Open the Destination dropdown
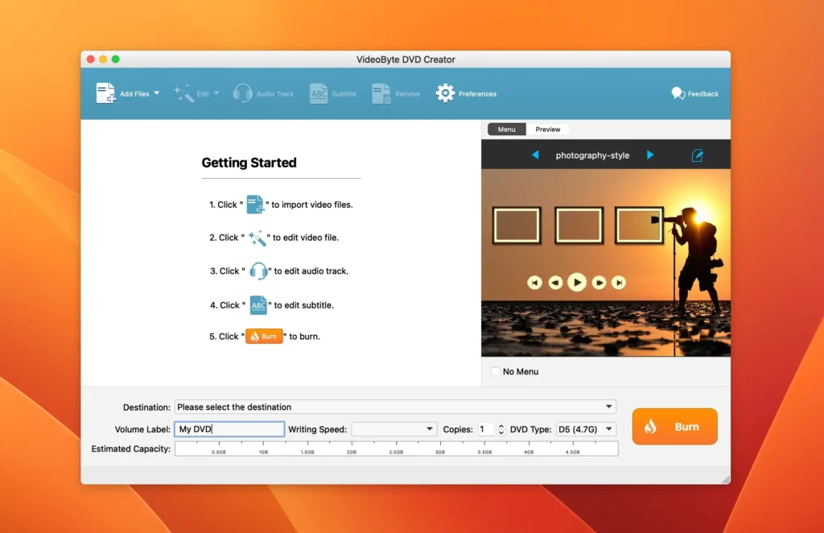The height and width of the screenshot is (533, 824). point(395,407)
